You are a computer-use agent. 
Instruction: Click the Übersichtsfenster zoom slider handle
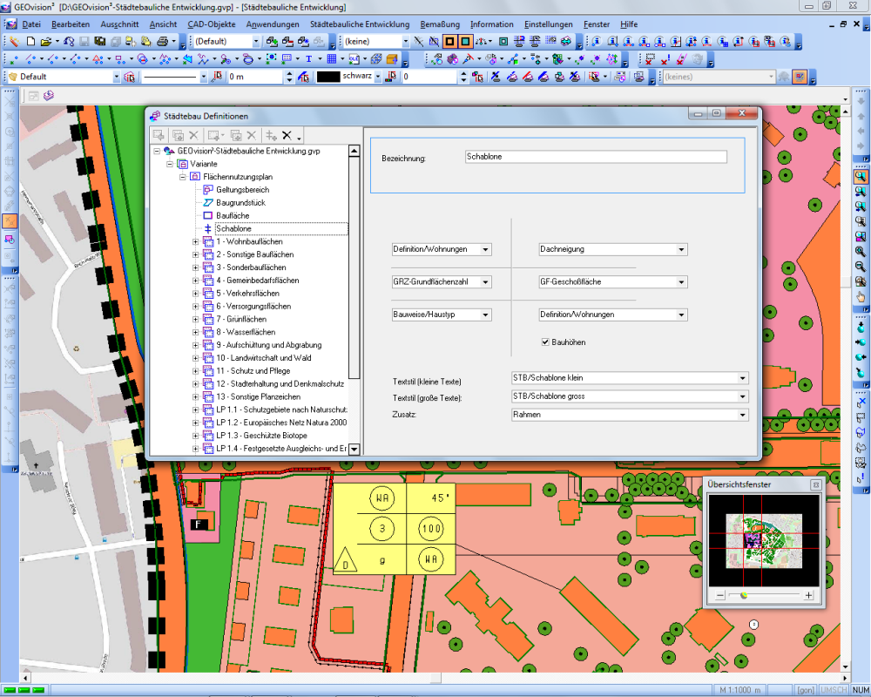(744, 595)
